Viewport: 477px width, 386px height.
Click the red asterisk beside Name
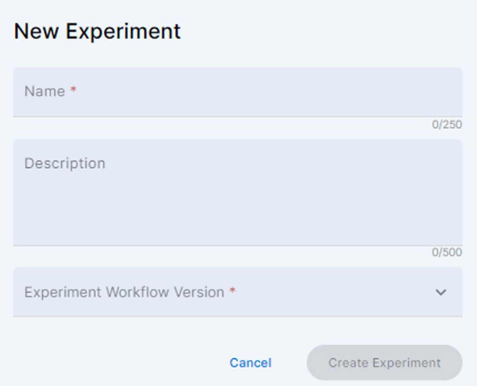(74, 90)
